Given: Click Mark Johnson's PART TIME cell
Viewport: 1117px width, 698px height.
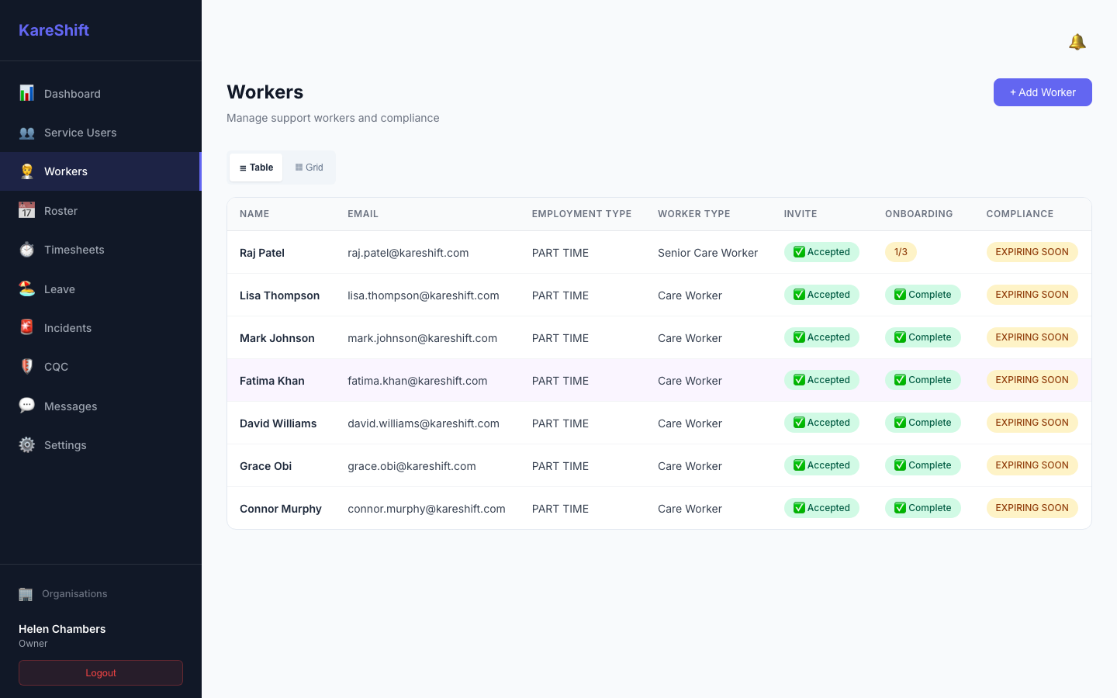Looking at the screenshot, I should (560, 338).
